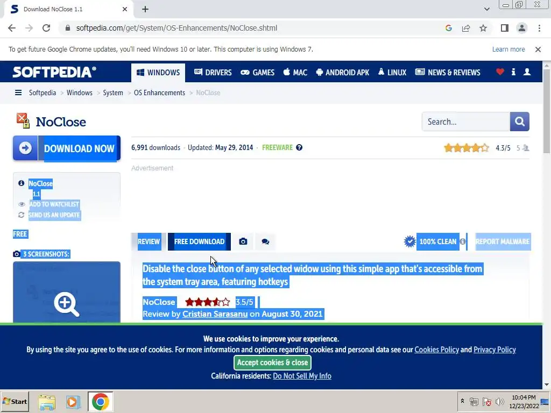Enlarge the NoClose screenshot thumbnail
The height and width of the screenshot is (413, 551).
[x=67, y=292]
